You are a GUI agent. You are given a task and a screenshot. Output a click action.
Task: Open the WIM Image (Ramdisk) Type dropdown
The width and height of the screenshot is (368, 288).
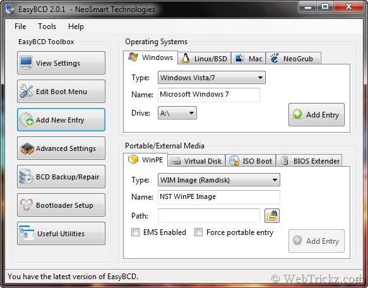pos(219,180)
